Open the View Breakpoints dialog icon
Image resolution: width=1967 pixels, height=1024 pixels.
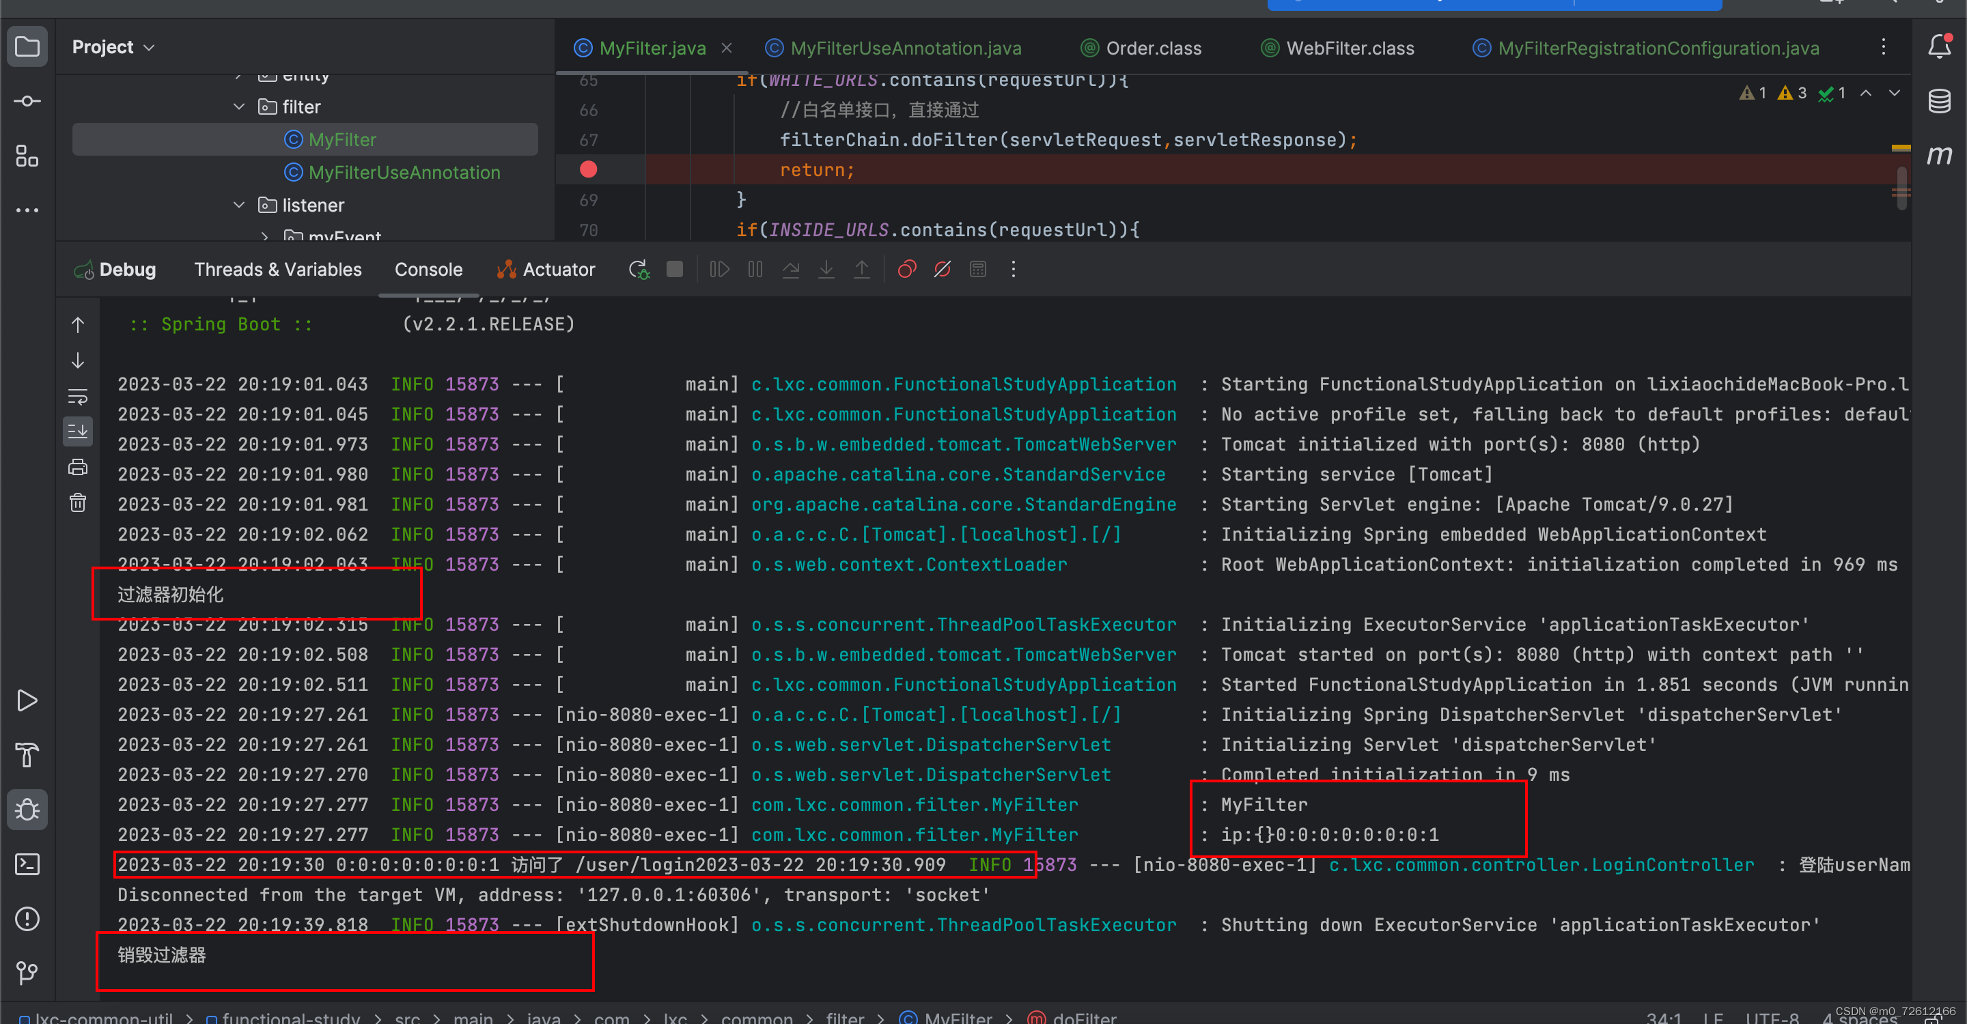(x=906, y=270)
